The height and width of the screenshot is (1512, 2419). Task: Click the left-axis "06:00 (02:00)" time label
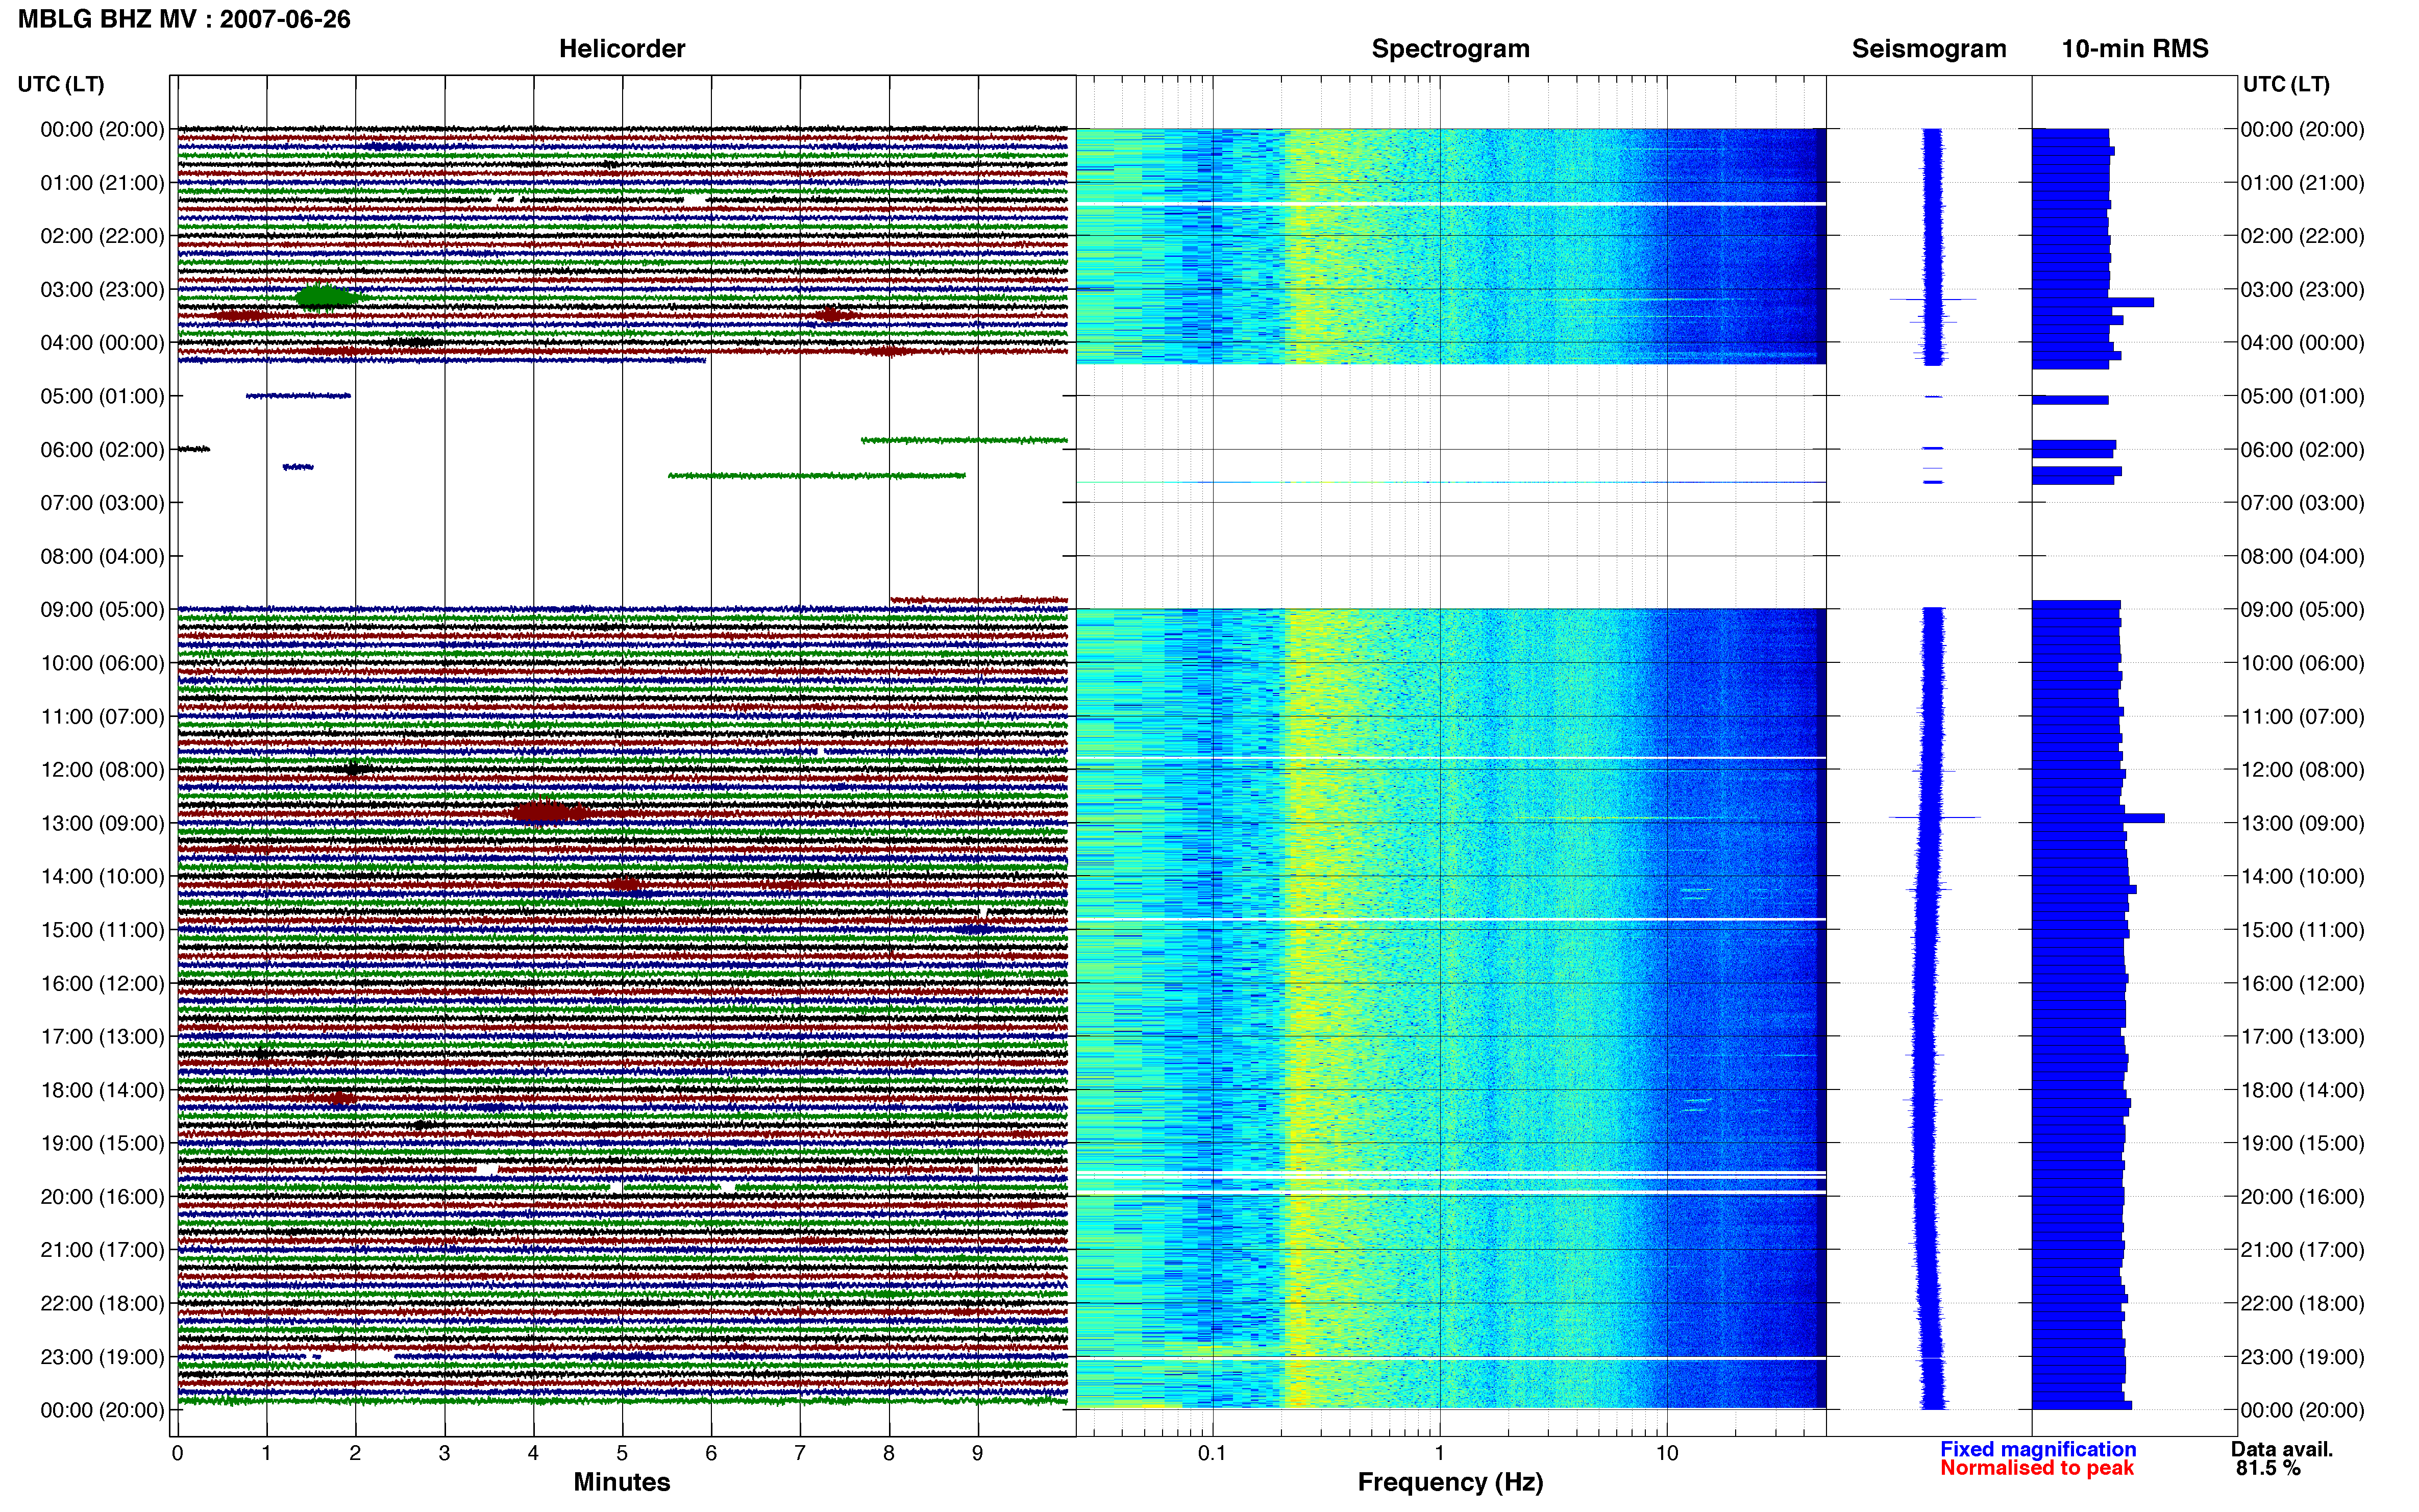[102, 450]
